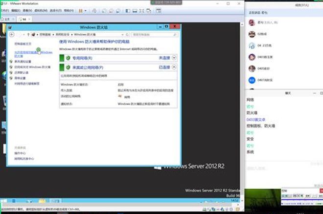The width and height of the screenshot is (323, 214).
Task: Click restore defaults link
Action: [x=22, y=73]
